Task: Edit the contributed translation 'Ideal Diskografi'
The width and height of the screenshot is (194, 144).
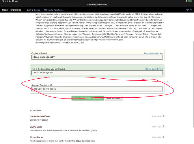Action: click(x=97, y=73)
